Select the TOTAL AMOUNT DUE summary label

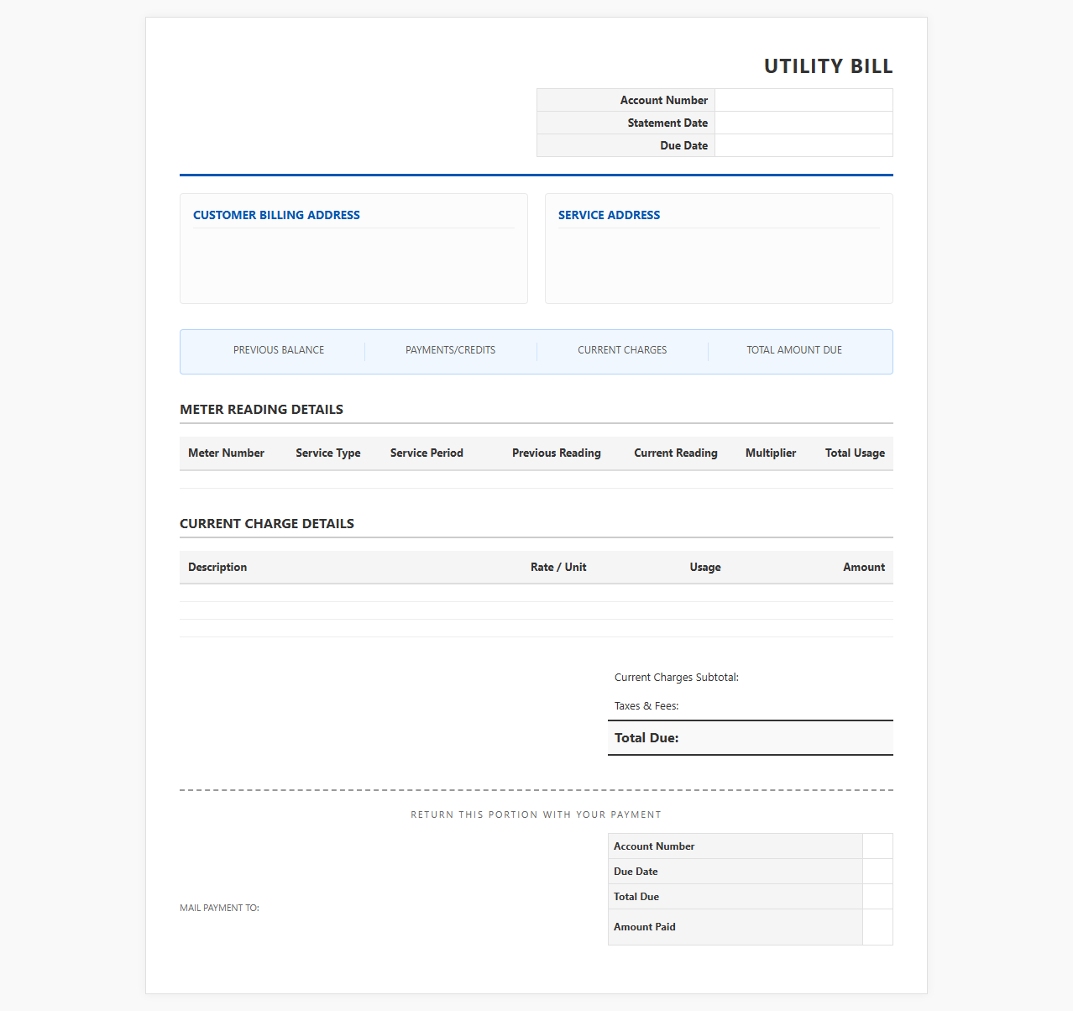tap(794, 350)
